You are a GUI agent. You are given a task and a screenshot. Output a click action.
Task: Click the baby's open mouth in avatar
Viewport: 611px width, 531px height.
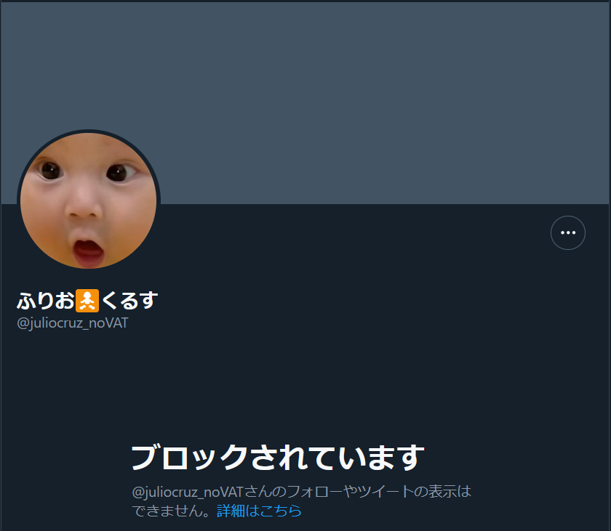[x=89, y=250]
